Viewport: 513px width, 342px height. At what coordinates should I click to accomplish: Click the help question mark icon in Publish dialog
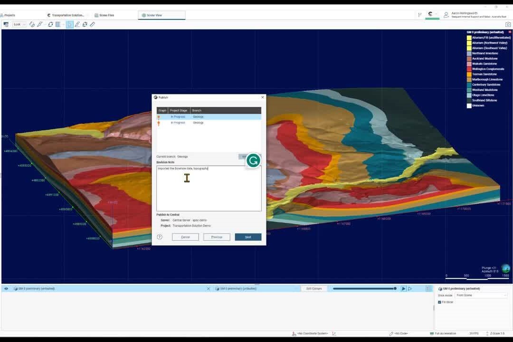(x=160, y=237)
